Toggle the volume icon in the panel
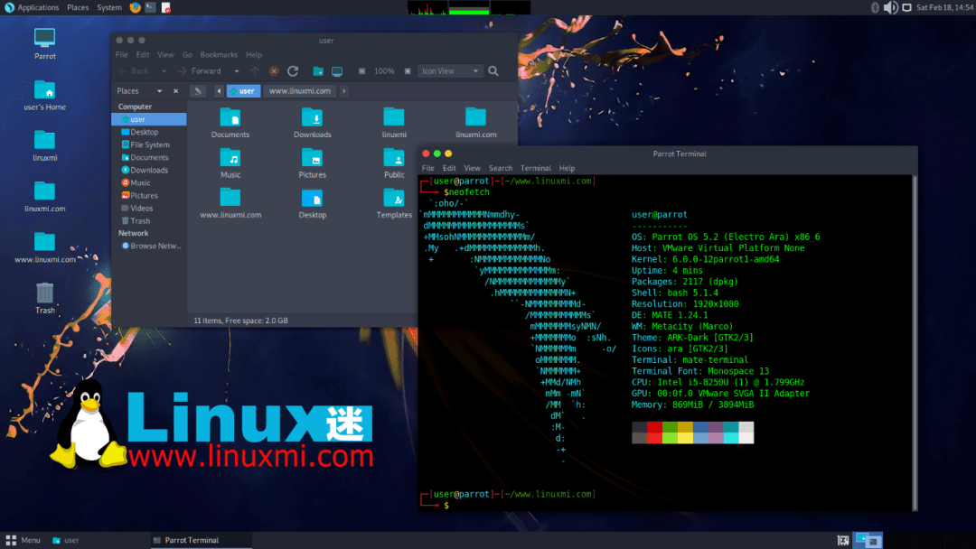This screenshot has height=549, width=976. 890,7
